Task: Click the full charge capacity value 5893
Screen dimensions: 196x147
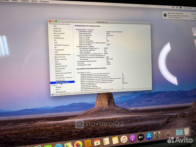Action: [x=106, y=54]
